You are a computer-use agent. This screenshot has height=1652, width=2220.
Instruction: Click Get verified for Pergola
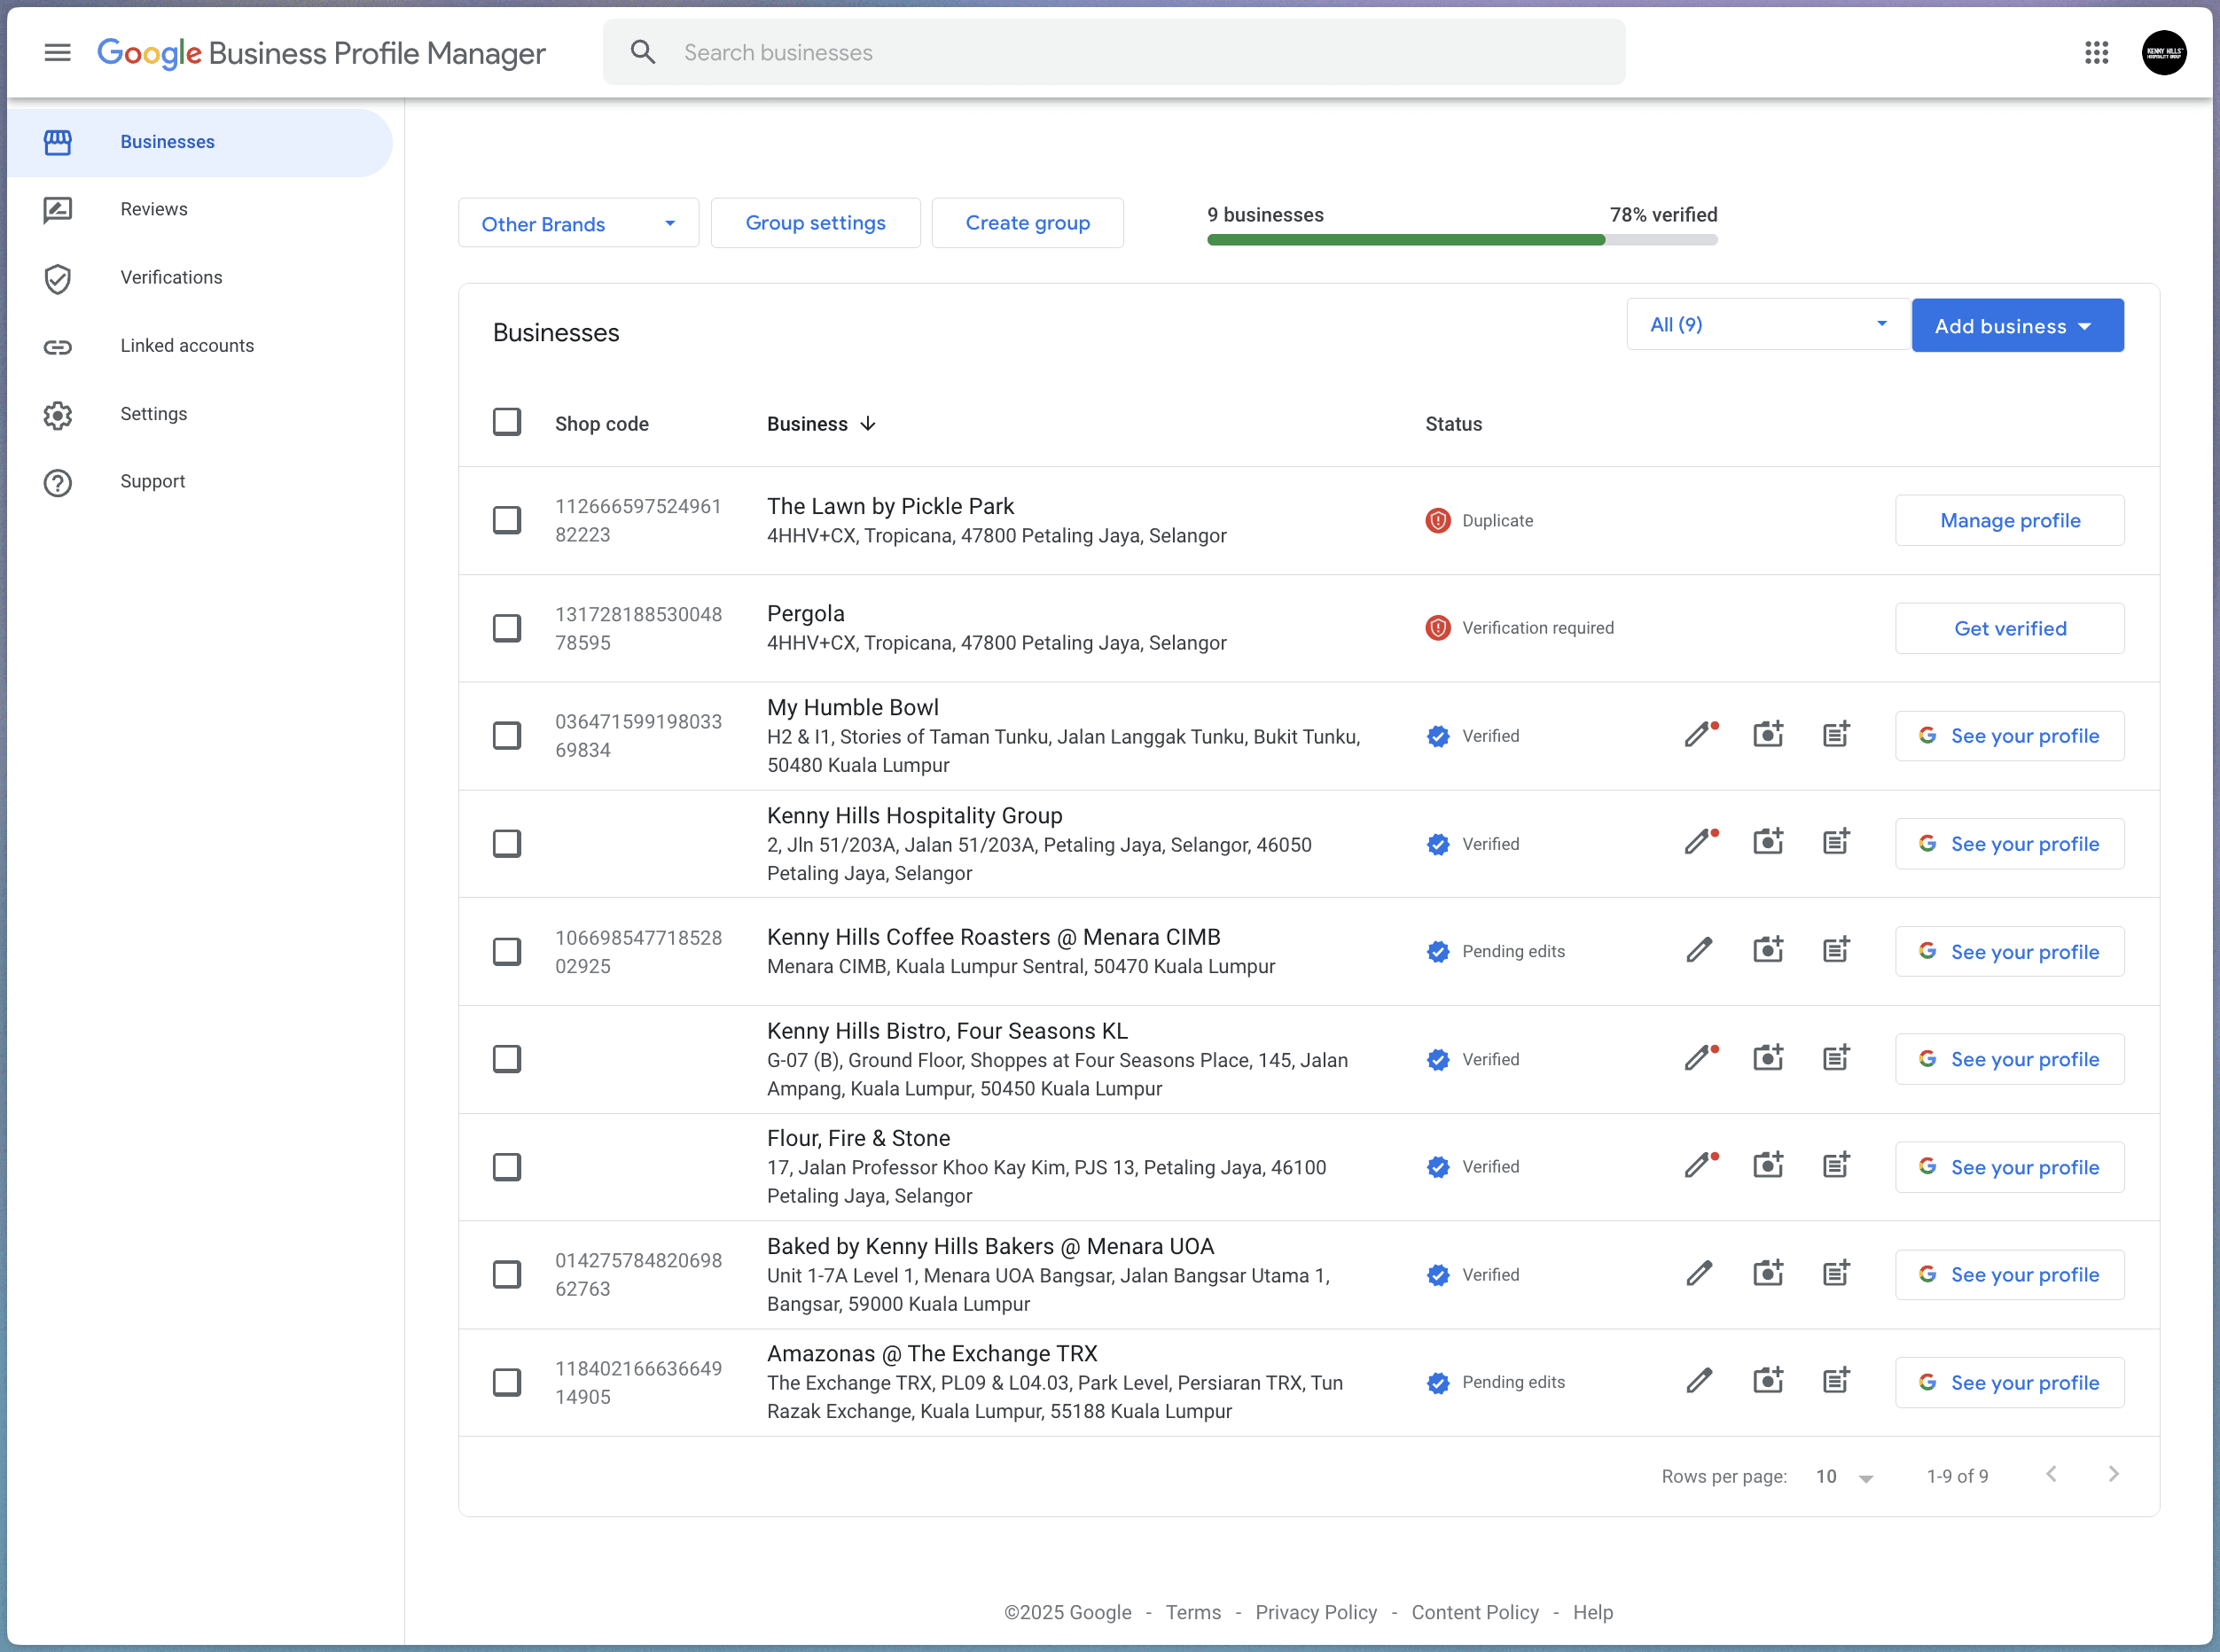tap(2009, 628)
